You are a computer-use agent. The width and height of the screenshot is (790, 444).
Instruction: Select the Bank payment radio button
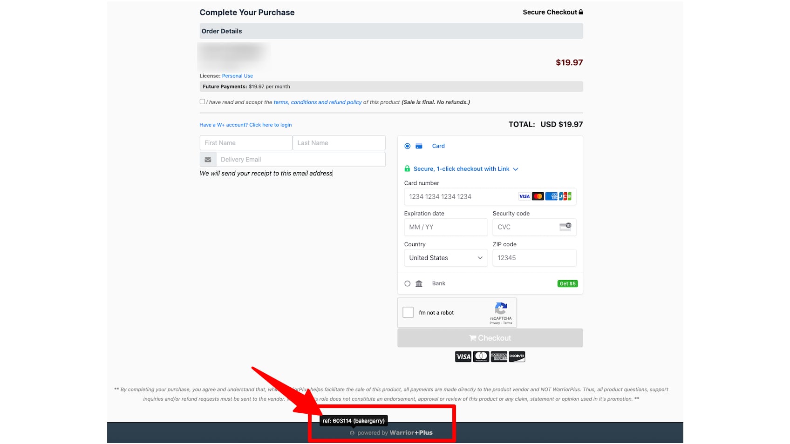tap(408, 284)
